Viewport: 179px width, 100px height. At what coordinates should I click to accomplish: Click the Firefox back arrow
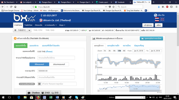[x=3, y=7]
